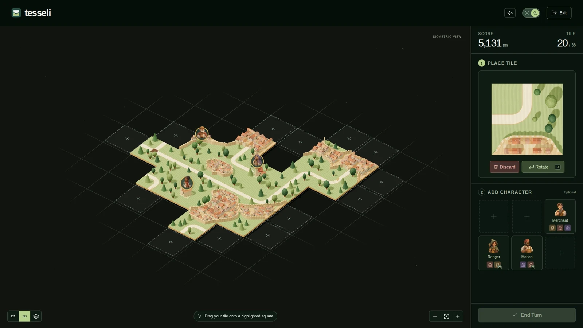Screen dimensions: 583x328
Task: Click the empty slot right of Mason
Action: coord(560,253)
